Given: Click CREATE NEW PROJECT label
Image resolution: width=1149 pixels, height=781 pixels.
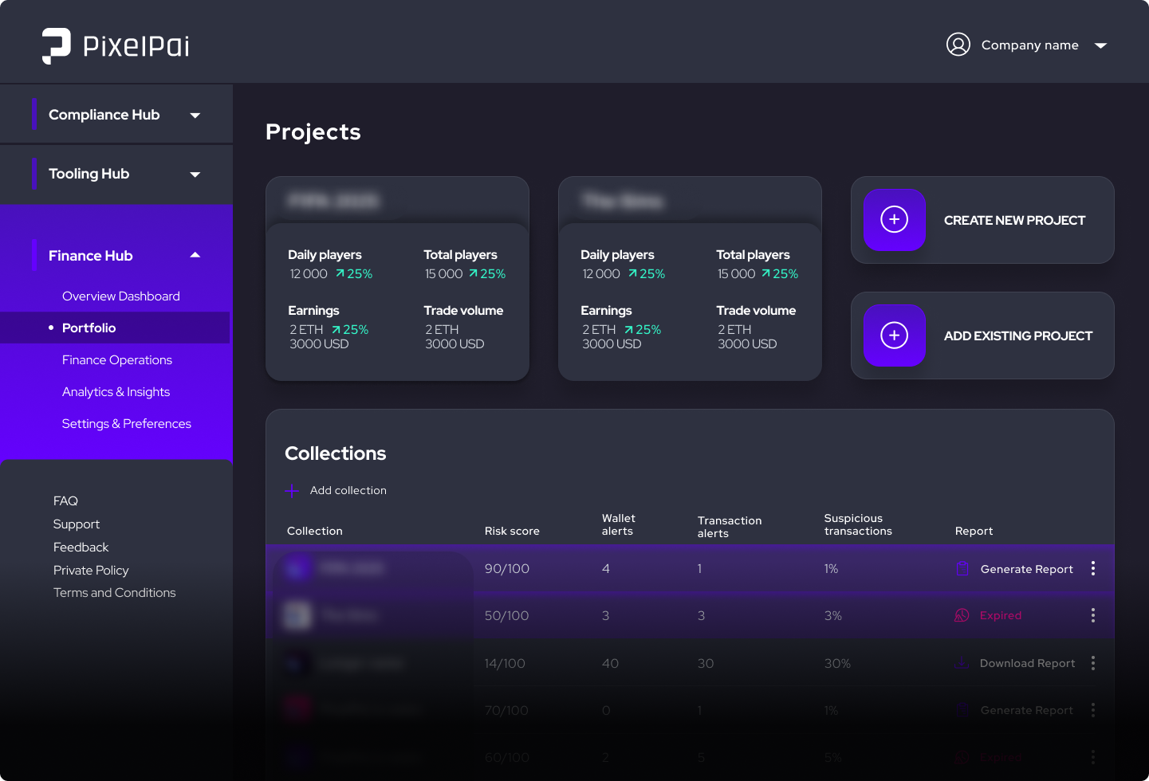Looking at the screenshot, I should pos(1014,220).
